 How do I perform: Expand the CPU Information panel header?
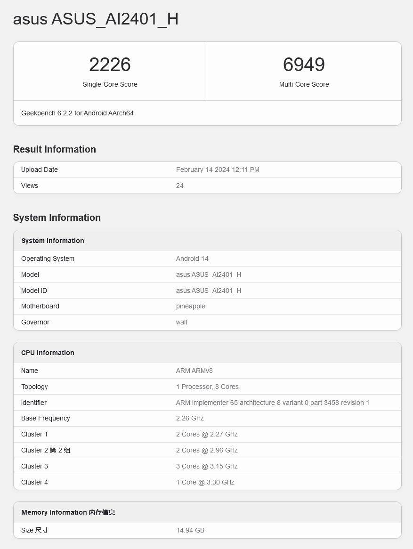[x=48, y=353]
